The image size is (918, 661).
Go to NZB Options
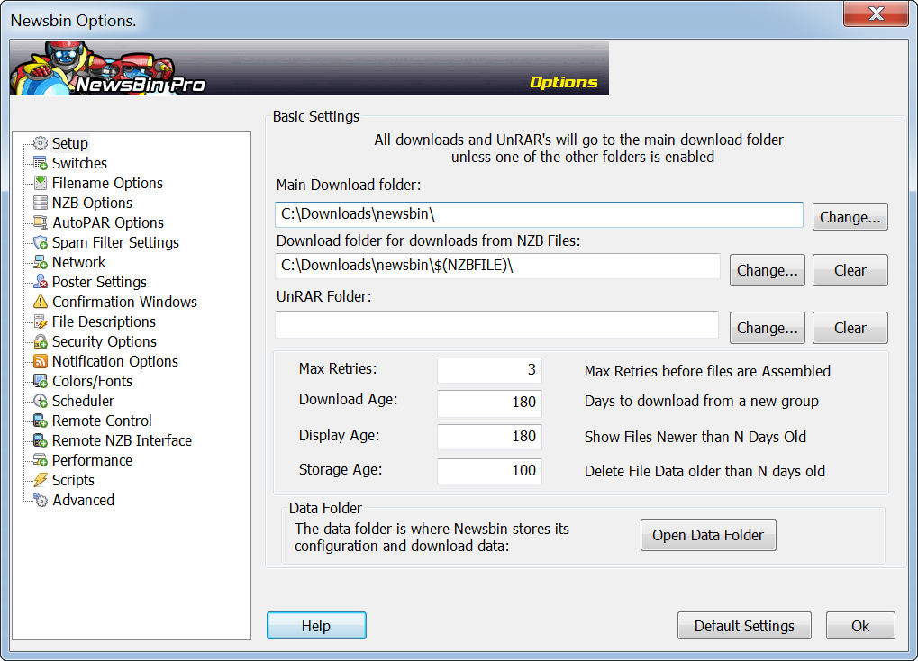coord(92,204)
